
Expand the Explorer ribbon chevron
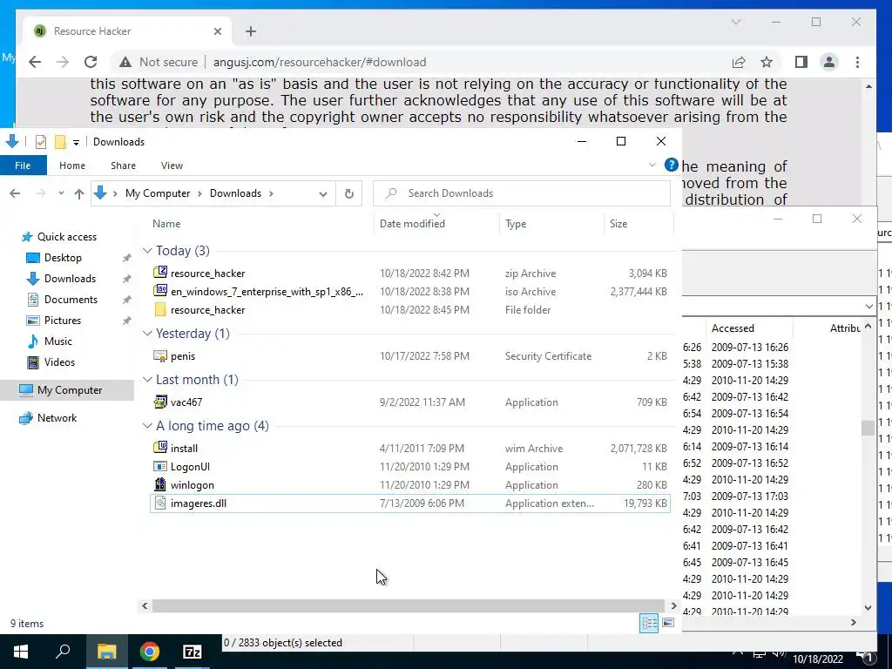[652, 165]
